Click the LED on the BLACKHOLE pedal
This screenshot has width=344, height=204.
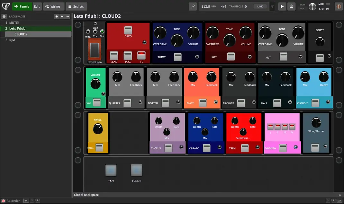tap(254, 102)
